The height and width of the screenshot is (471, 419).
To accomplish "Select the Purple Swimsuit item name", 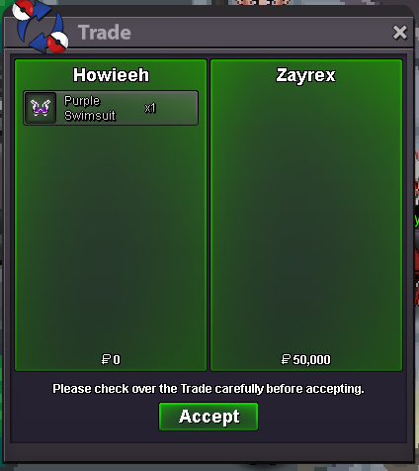I will (90, 108).
